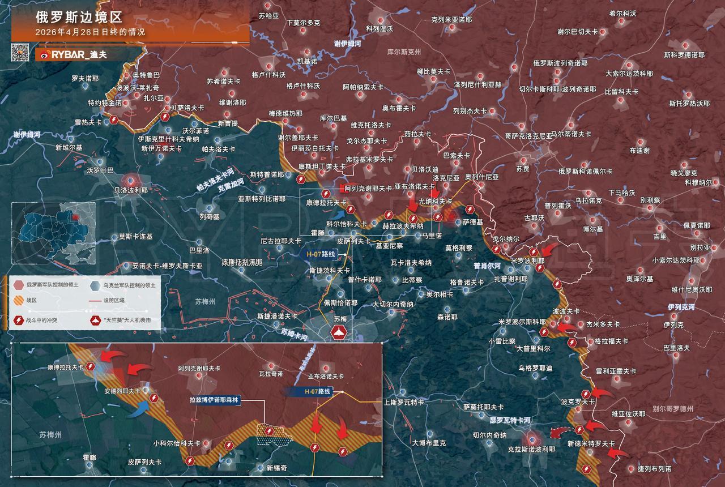725x487 pixels.
Task: Click the blue counterattack arrow near 科尔恰科夫卡
Action: pyautogui.click(x=338, y=213)
